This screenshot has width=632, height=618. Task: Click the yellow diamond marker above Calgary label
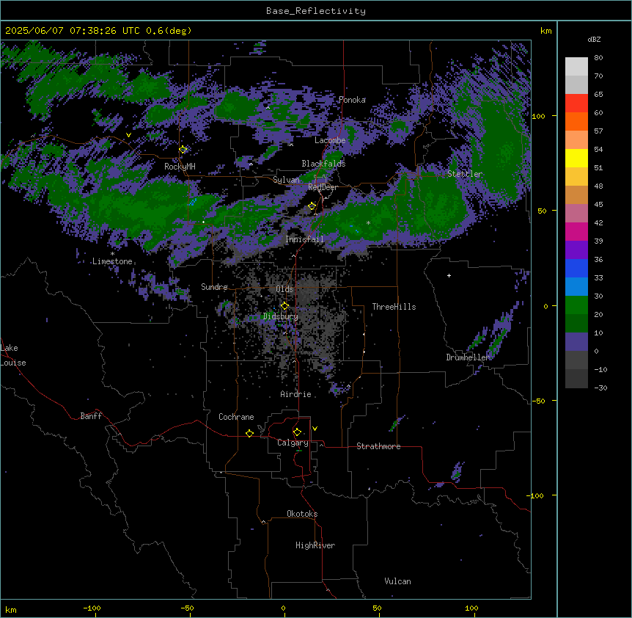coord(297,432)
